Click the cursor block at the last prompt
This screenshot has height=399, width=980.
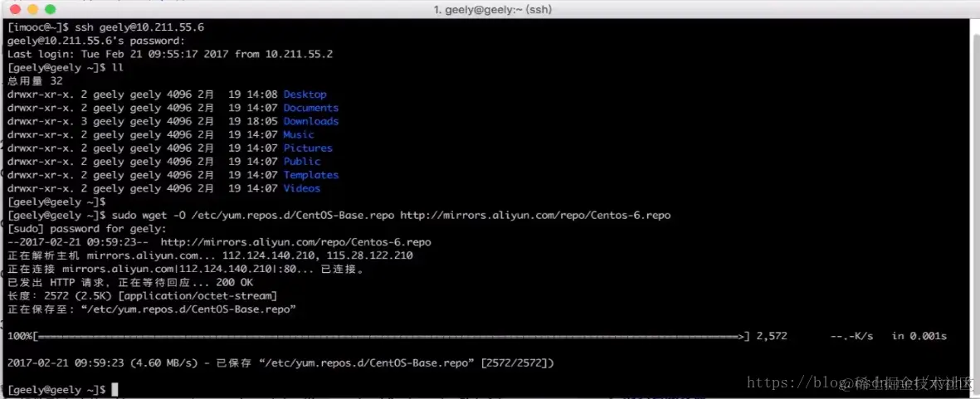coord(115,390)
